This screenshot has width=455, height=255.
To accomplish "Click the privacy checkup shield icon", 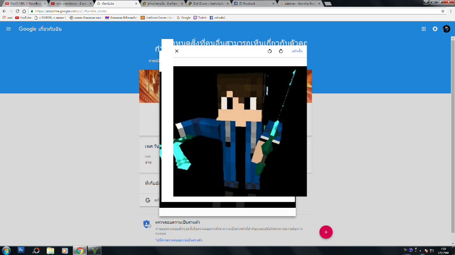I will pos(147,224).
